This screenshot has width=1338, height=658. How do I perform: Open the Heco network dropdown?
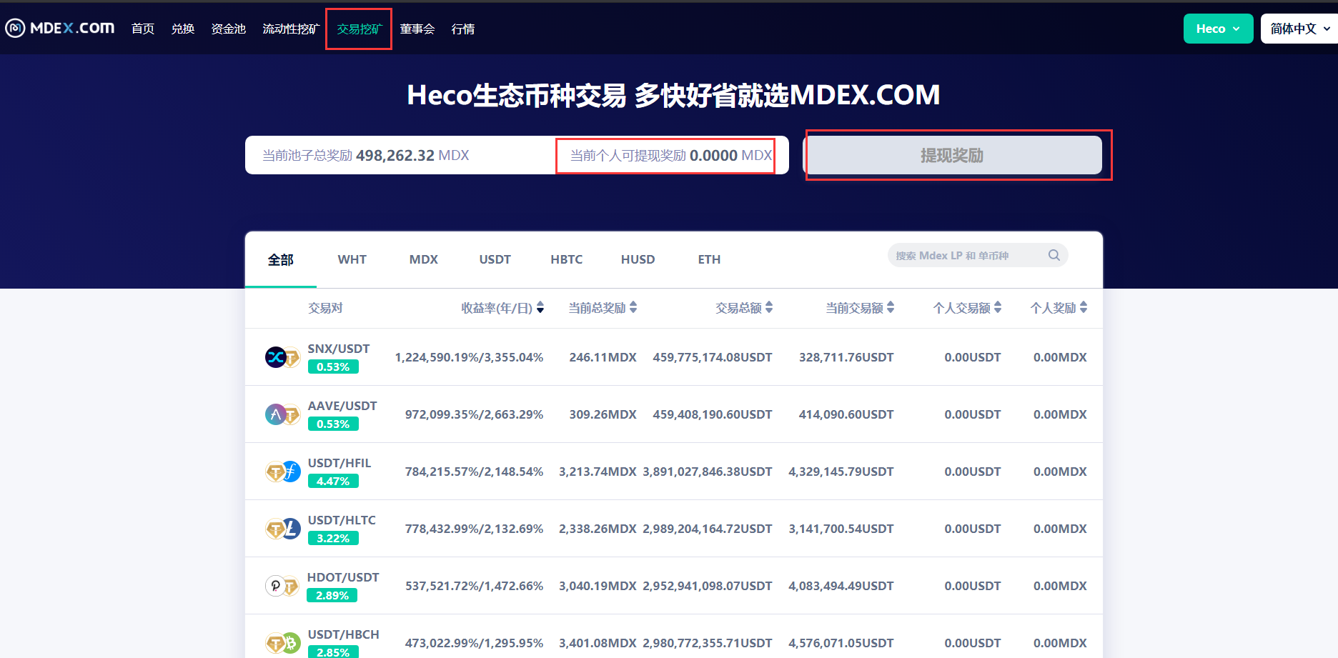(x=1217, y=28)
